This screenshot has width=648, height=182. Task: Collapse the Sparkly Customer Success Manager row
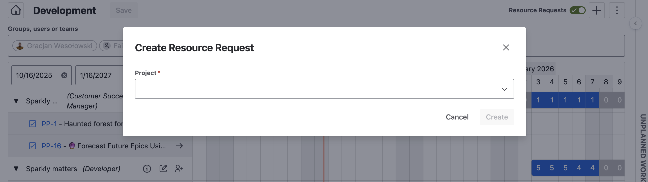pos(16,101)
